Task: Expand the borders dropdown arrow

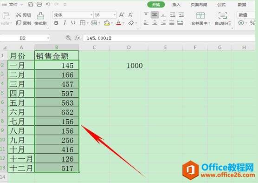Action: [x=88, y=23]
